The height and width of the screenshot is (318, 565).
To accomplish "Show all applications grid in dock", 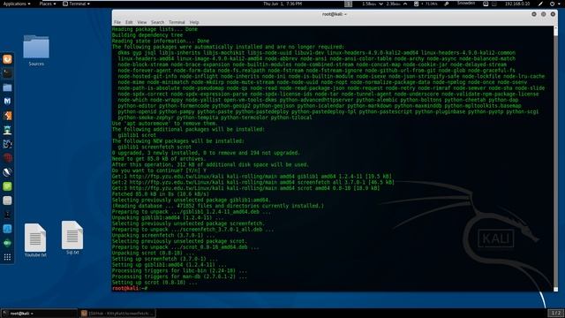I will tap(7, 257).
